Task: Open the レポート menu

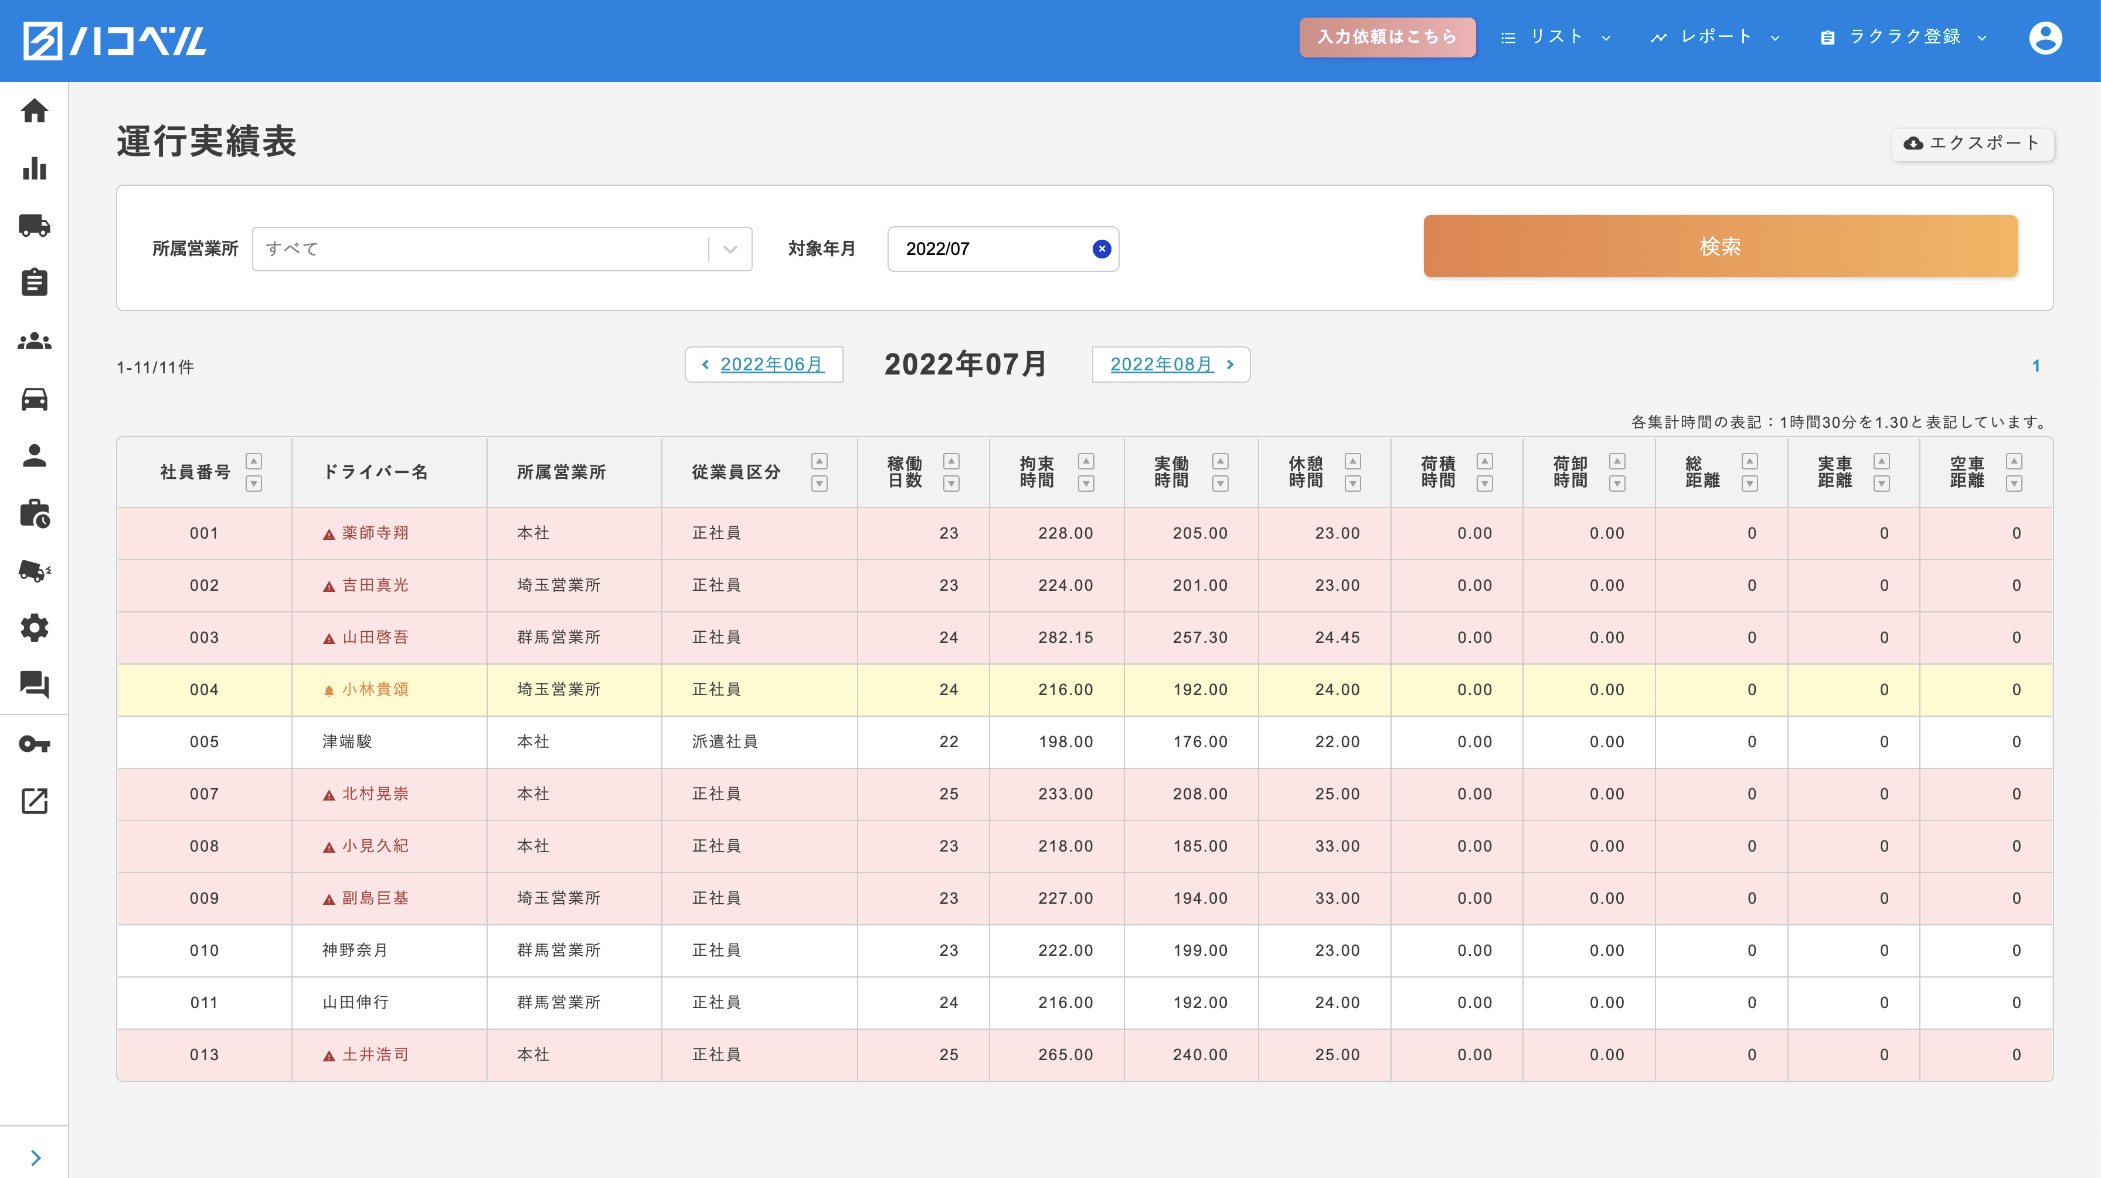Action: pyautogui.click(x=1715, y=38)
